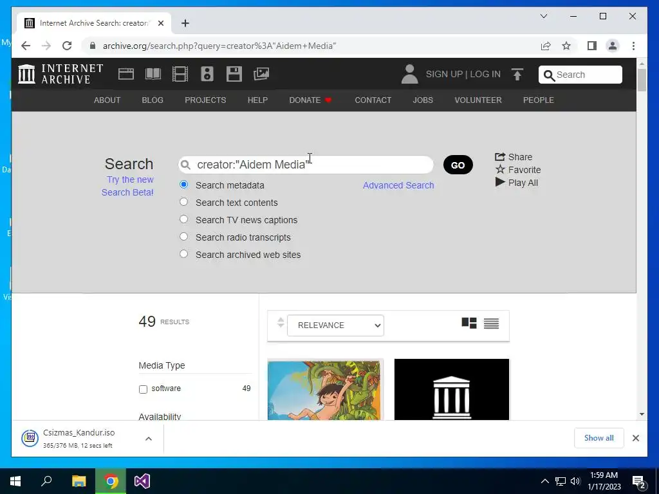Open the Audio speaker icon in header

pos(207,74)
